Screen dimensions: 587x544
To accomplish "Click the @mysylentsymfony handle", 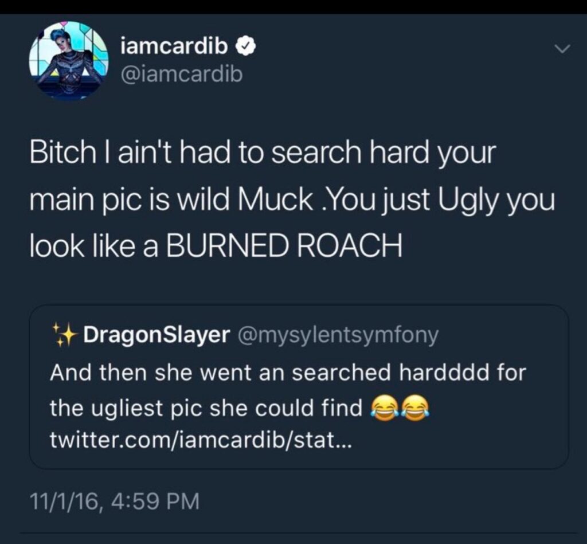I will [x=337, y=335].
